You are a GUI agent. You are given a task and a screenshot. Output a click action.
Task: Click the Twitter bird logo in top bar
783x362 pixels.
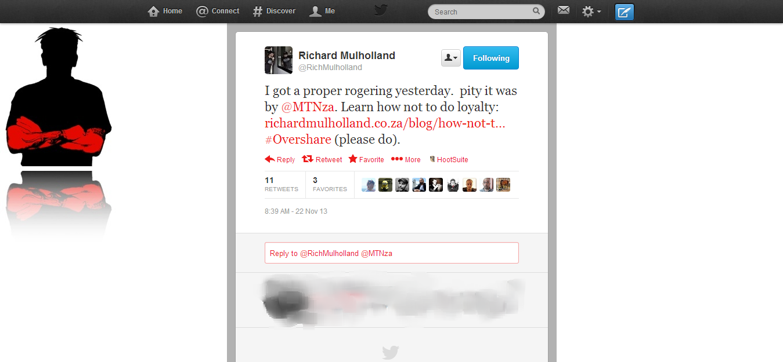click(381, 10)
